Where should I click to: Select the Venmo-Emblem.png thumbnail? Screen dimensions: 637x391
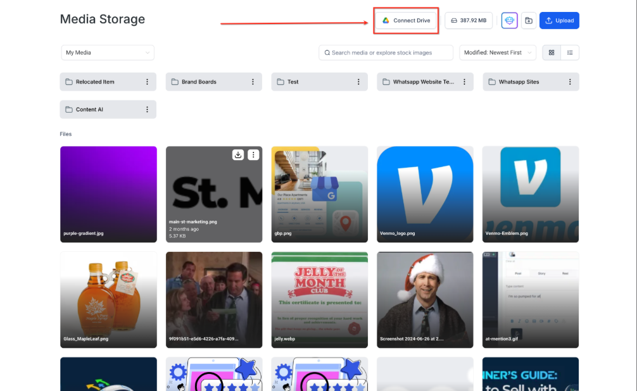(531, 194)
